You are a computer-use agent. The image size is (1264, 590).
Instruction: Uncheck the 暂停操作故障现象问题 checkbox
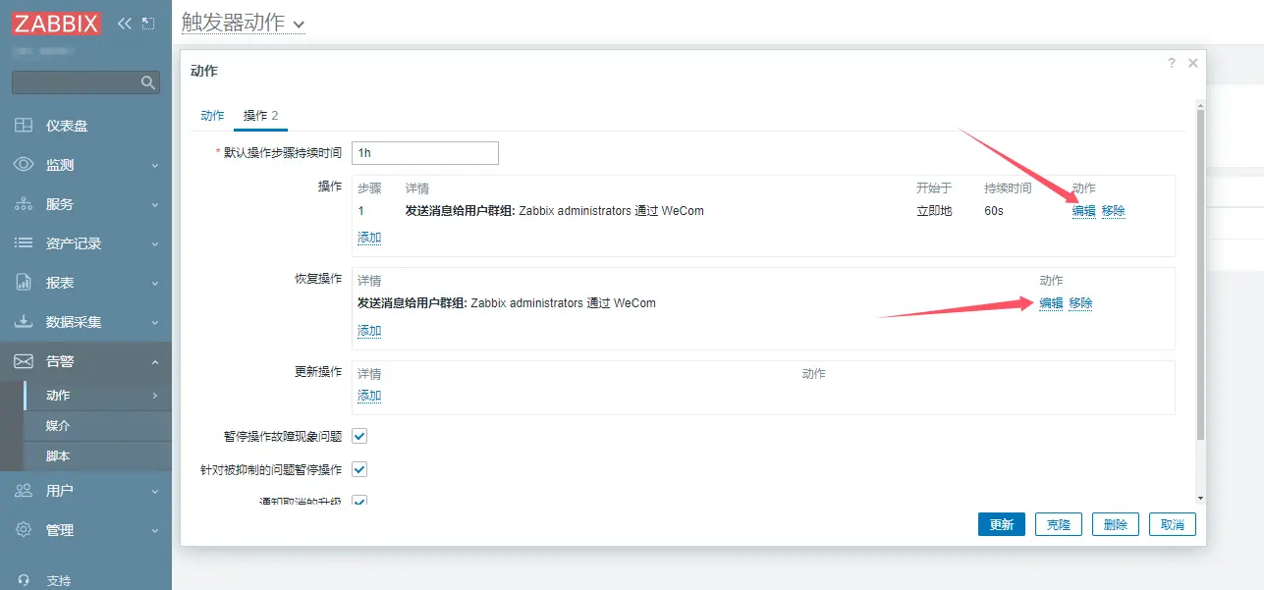(359, 436)
